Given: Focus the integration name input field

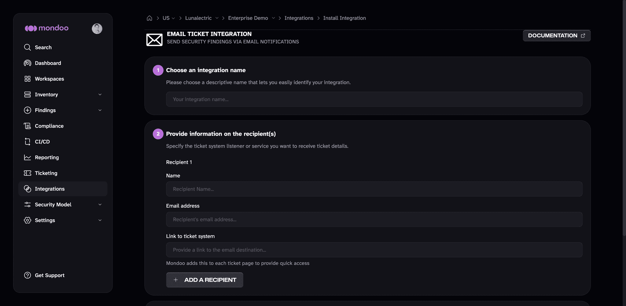Looking at the screenshot, I should [374, 99].
